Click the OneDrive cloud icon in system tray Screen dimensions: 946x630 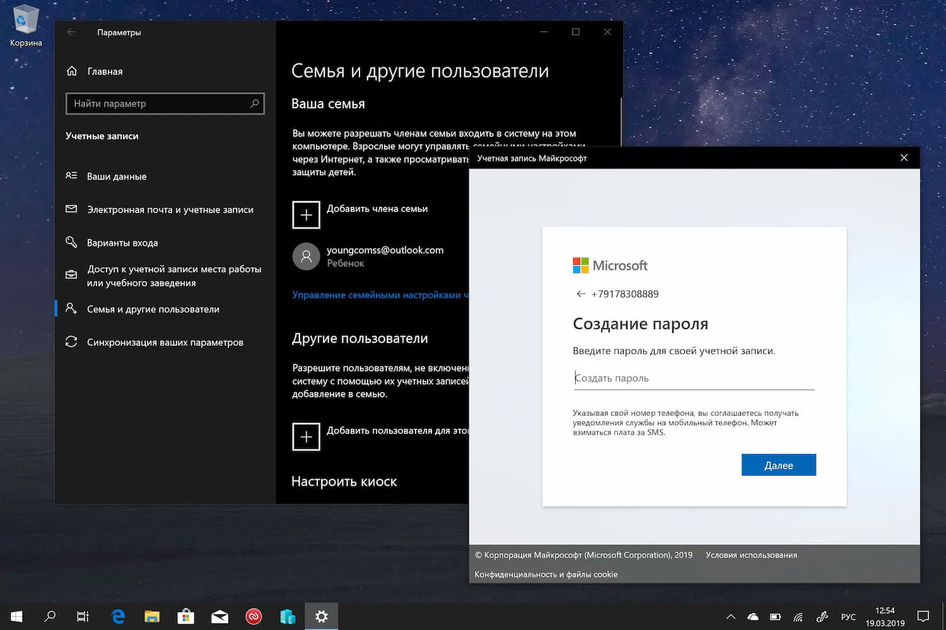[x=752, y=616]
